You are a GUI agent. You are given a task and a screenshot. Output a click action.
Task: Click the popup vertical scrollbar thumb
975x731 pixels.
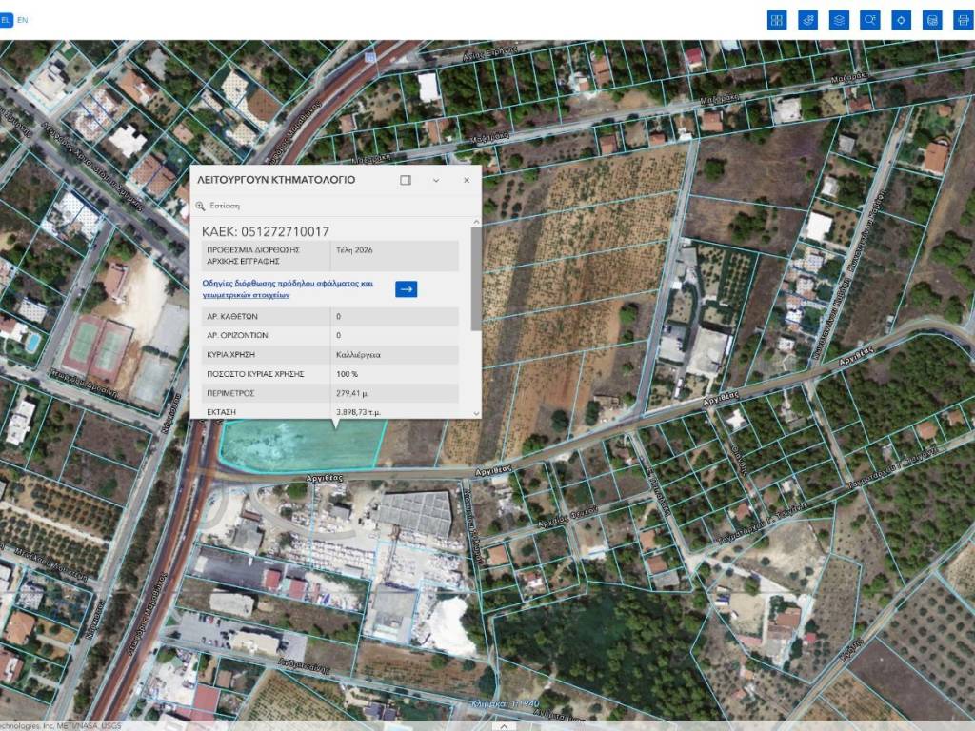click(x=476, y=278)
